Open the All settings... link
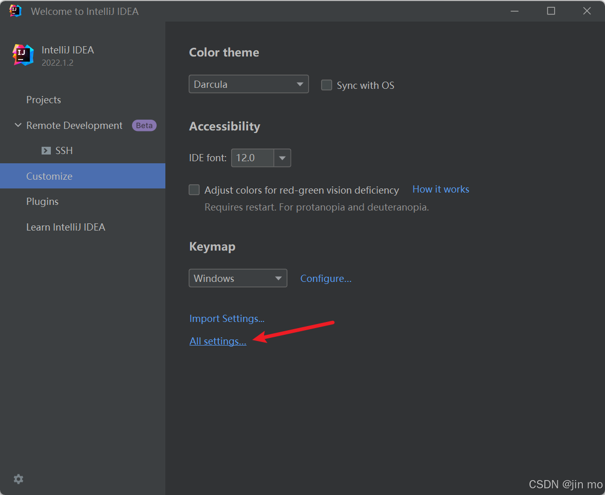This screenshot has height=495, width=605. click(x=218, y=341)
